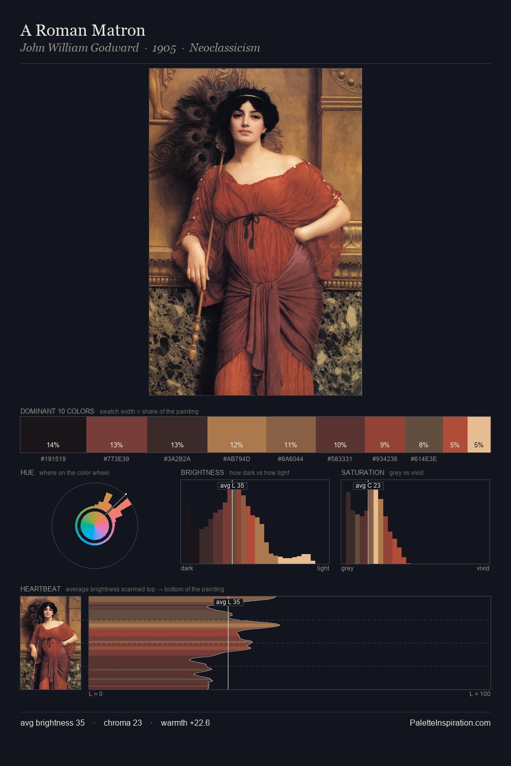Click the orange-red 5% swatch
Screen dimensions: 511x766
coord(455,435)
